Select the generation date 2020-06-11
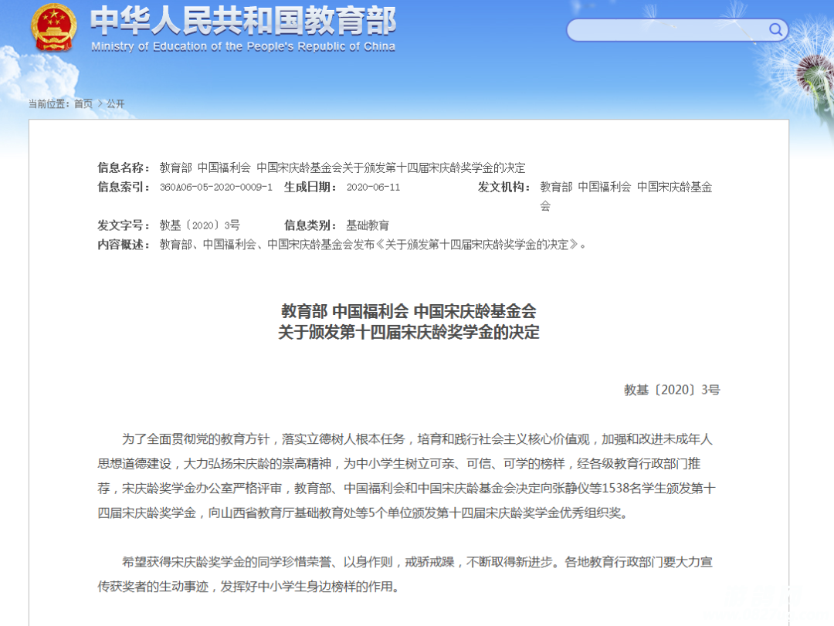This screenshot has height=626, width=834. [374, 188]
